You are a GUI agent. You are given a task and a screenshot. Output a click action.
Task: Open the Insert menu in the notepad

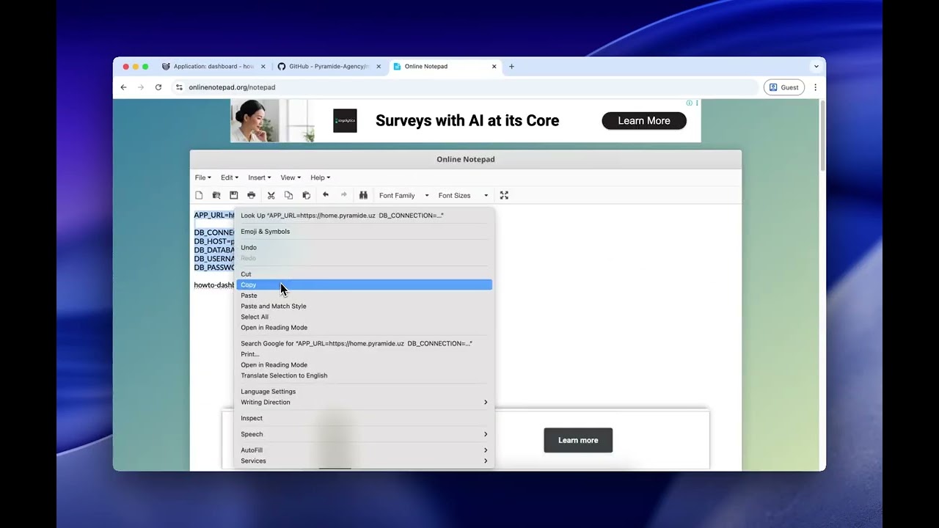tap(259, 177)
